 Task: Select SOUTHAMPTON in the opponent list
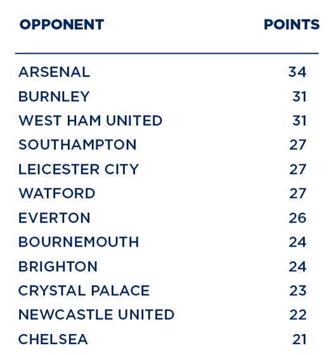(77, 145)
